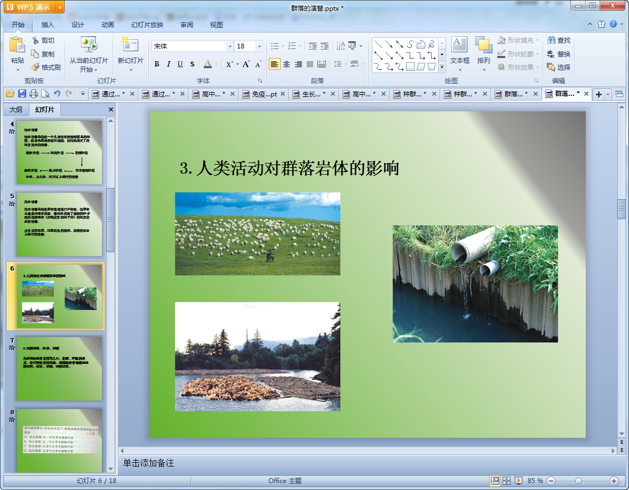The height and width of the screenshot is (490, 629).
Task: Click the zoom in plus button
Action: (x=614, y=481)
